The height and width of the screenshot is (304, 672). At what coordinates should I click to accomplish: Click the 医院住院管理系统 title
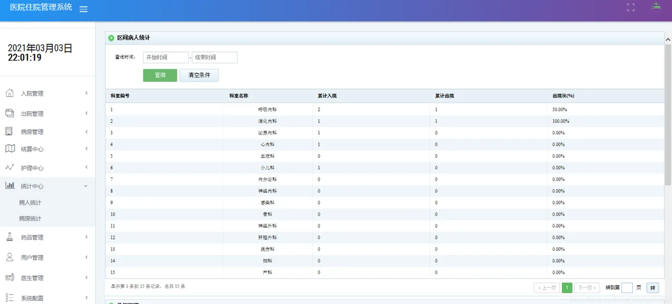[41, 7]
